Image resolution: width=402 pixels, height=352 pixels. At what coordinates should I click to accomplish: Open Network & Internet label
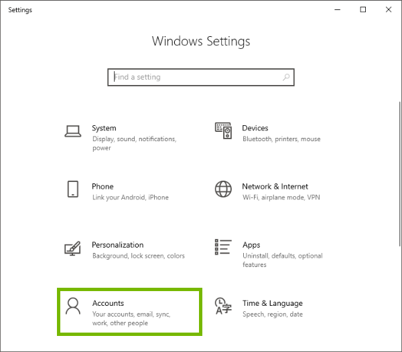(275, 186)
